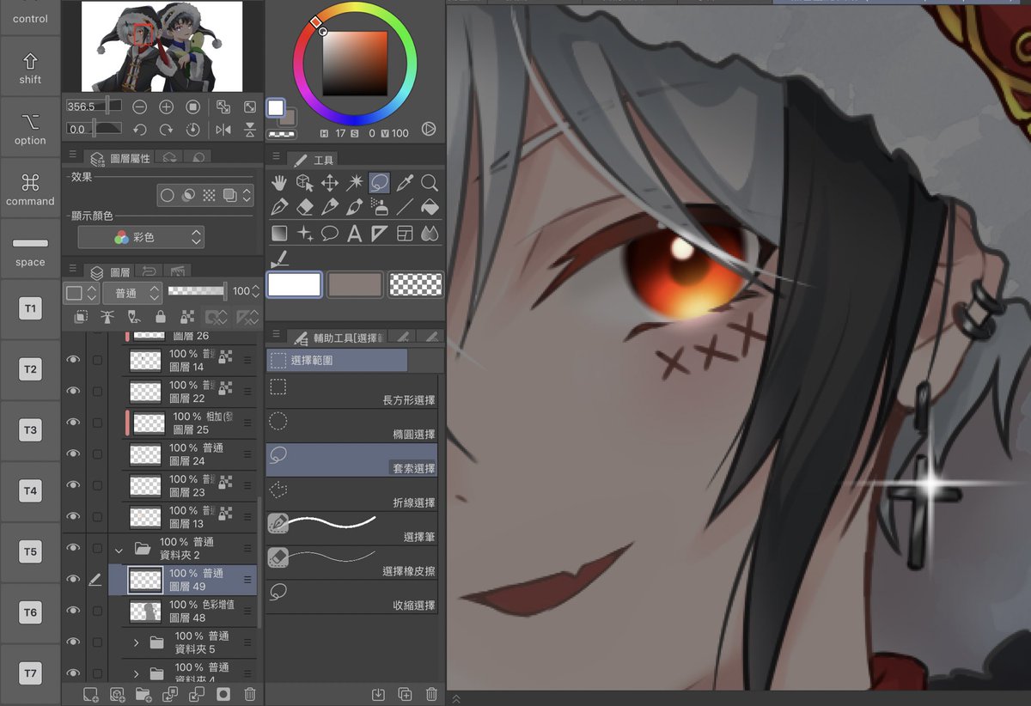The height and width of the screenshot is (706, 1031).
Task: Toggle Set as reference layer lighthouse icon
Action: click(107, 317)
